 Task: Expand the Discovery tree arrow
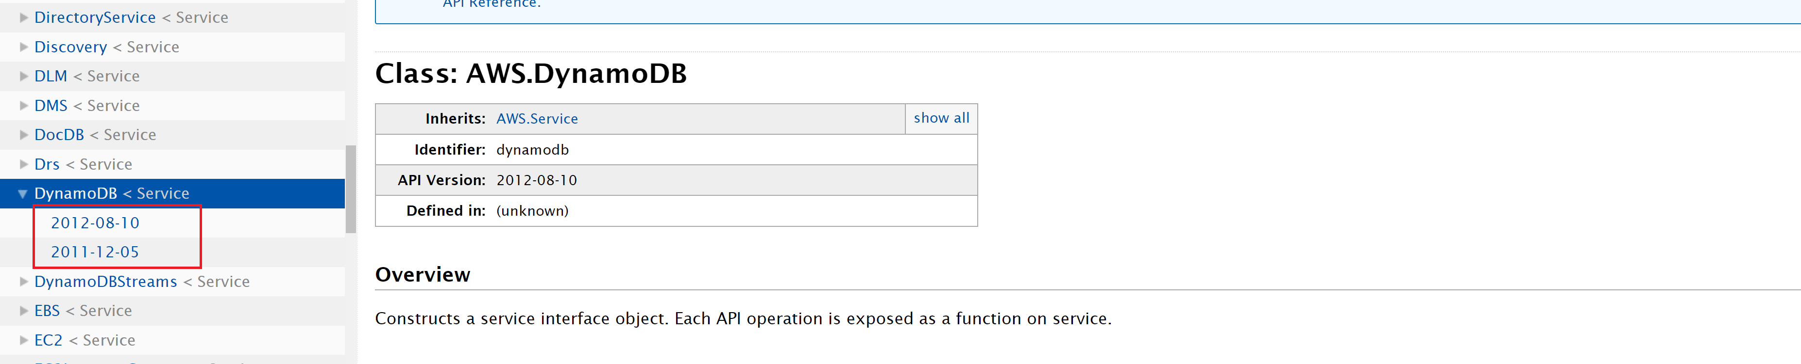pyautogui.click(x=23, y=47)
